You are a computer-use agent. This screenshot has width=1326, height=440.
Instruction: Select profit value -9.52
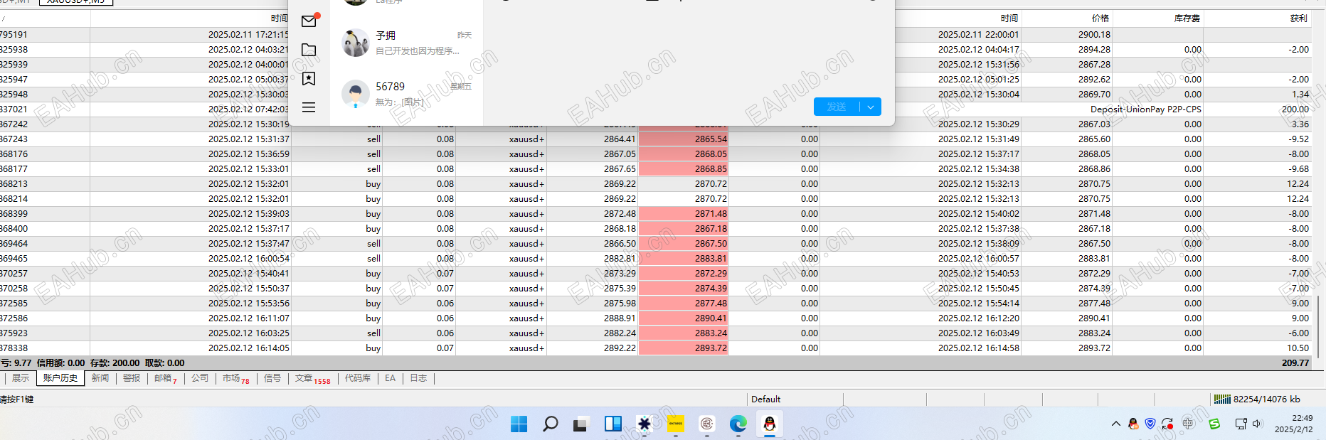click(x=1298, y=139)
